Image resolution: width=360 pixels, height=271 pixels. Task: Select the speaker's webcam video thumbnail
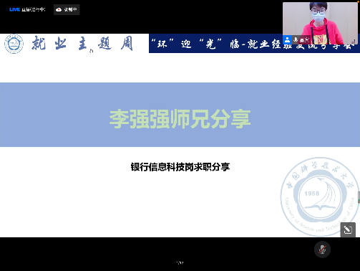pos(320,24)
